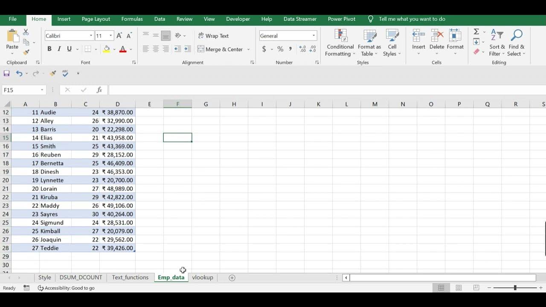Viewport: 546px width, 307px height.
Task: Open Conditional Formatting menu
Action: 340,43
